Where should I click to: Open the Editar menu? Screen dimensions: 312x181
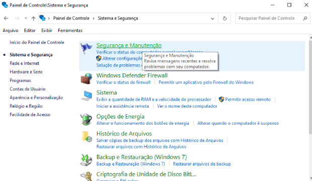click(x=30, y=31)
